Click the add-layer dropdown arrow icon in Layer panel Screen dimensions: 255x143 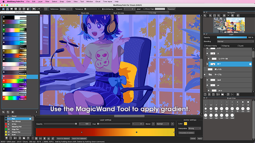[218, 94]
